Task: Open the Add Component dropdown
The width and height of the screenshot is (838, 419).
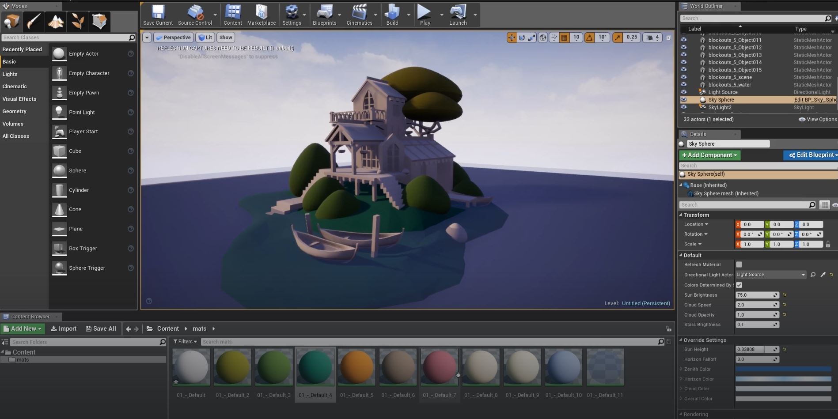Action: 709,155
